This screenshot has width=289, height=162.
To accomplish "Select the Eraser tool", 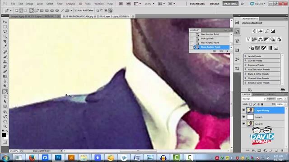I will pos(5,72).
